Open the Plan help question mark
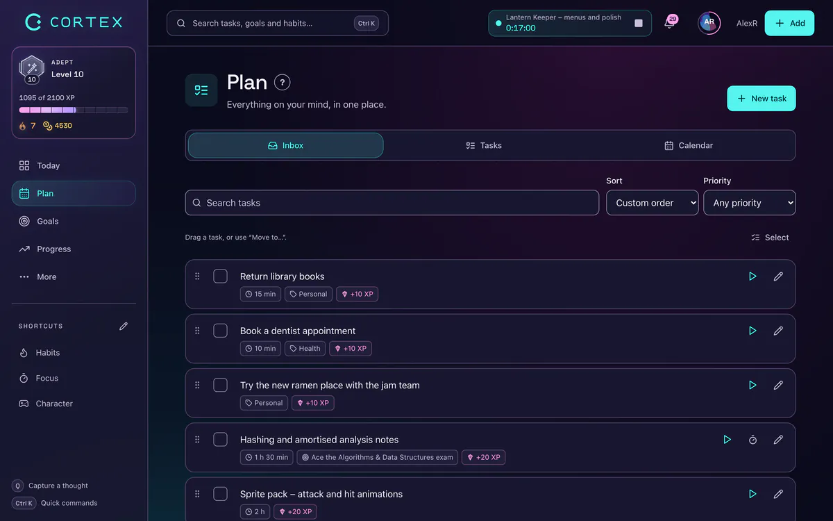The height and width of the screenshot is (521, 833). pyautogui.click(x=282, y=82)
